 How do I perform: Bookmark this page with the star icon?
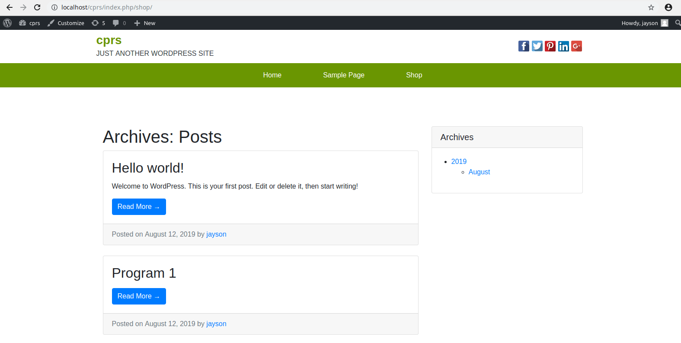(651, 7)
